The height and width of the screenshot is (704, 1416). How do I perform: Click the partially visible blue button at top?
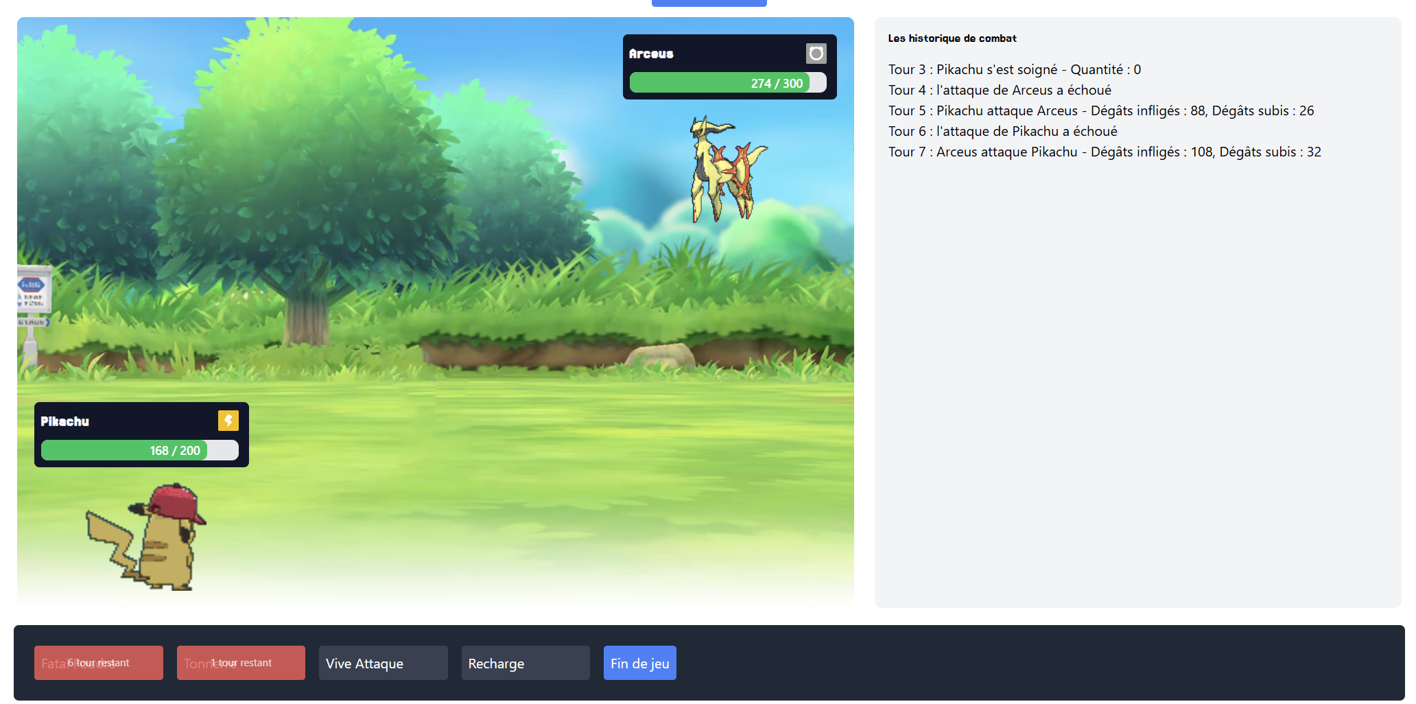coord(709,3)
